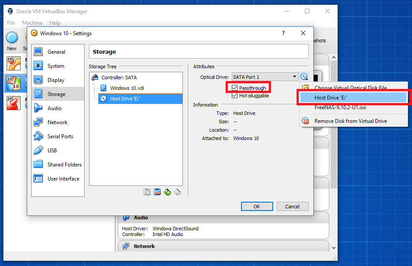Click the Network section icon in Manager details
This screenshot has width=412, height=266.
(x=126, y=246)
